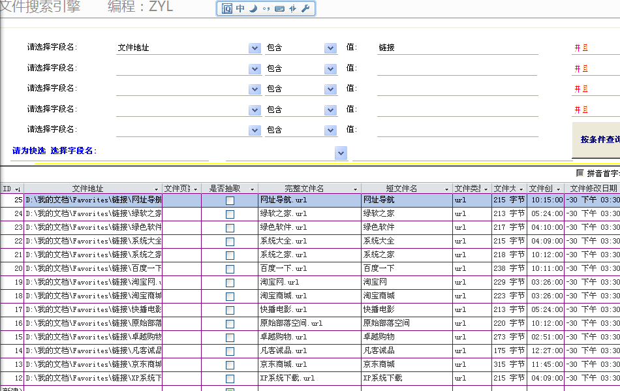
Task: Click the arrows icon beside the wrench
Action: [x=292, y=8]
